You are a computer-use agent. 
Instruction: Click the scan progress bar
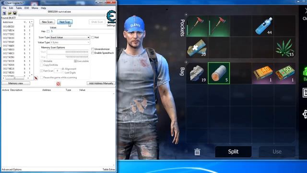[62, 15]
